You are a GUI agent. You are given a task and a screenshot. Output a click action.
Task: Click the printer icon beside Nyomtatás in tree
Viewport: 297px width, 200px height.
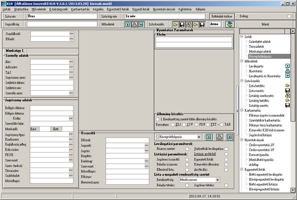point(288,71)
